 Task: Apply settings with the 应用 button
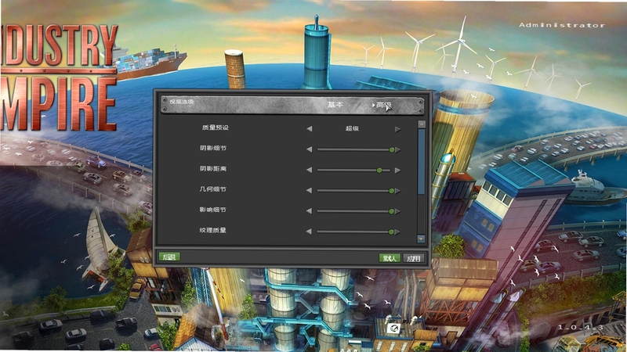[x=413, y=258]
